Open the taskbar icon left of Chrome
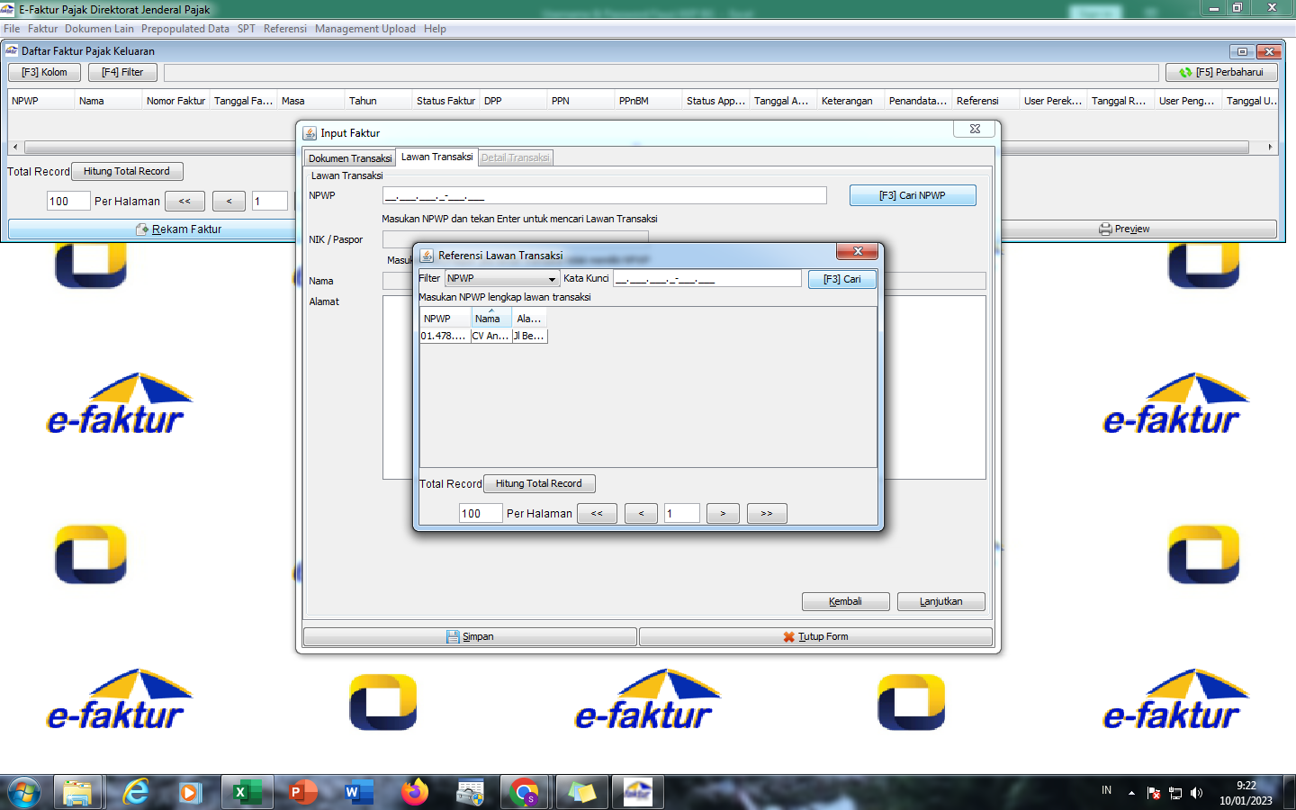 tap(470, 792)
